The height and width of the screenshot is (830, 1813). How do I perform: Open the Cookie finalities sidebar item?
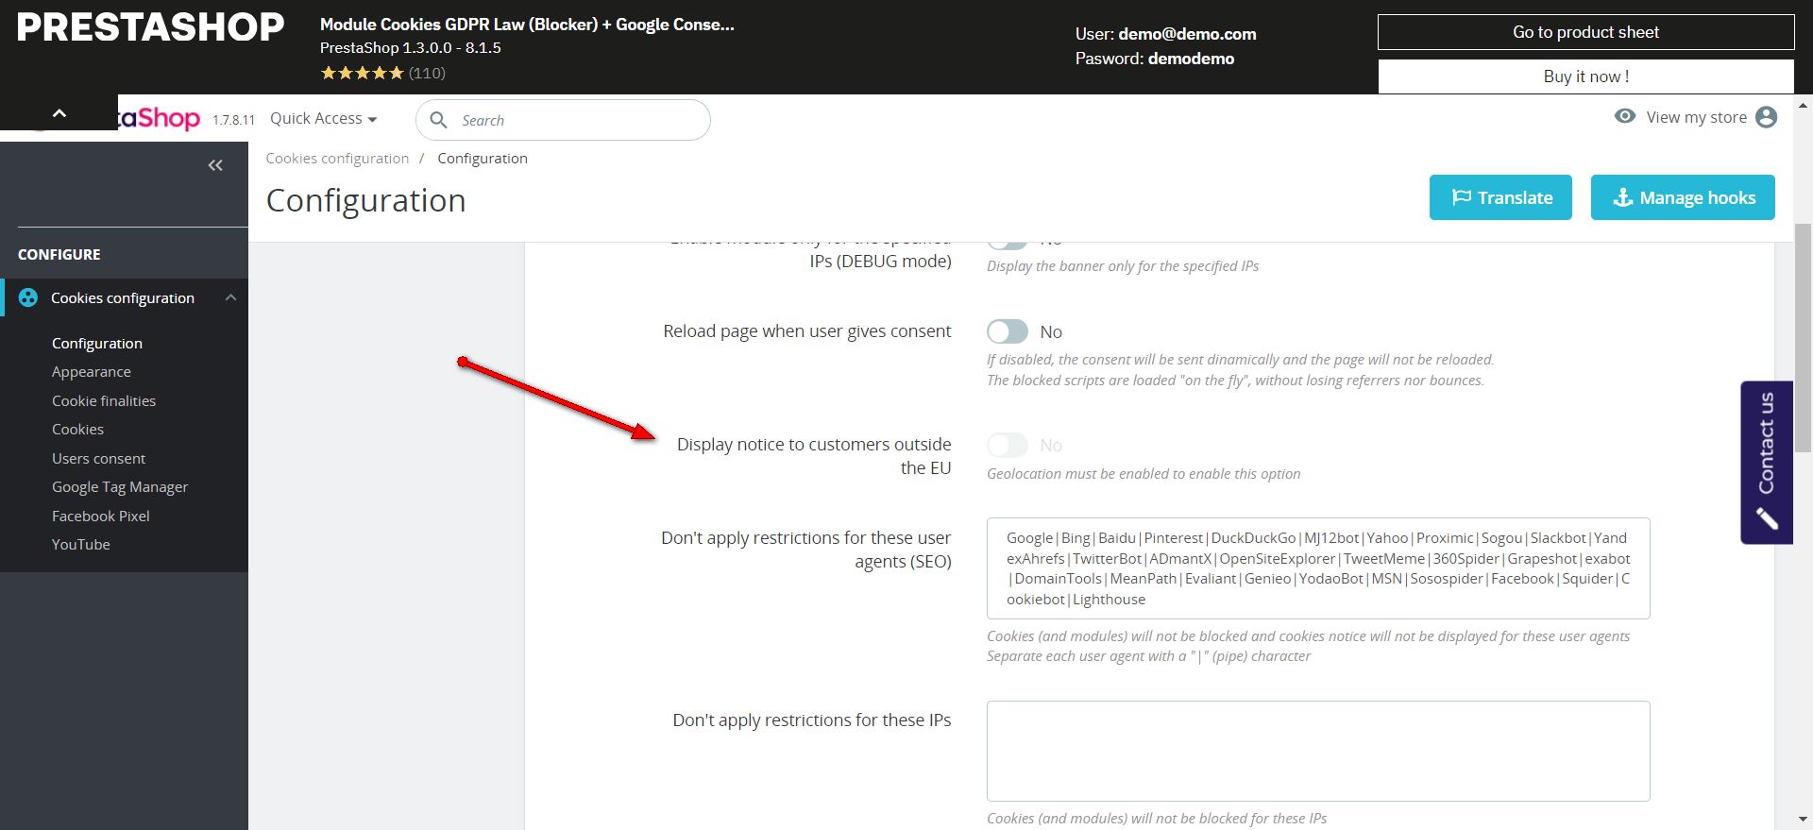[x=104, y=400]
